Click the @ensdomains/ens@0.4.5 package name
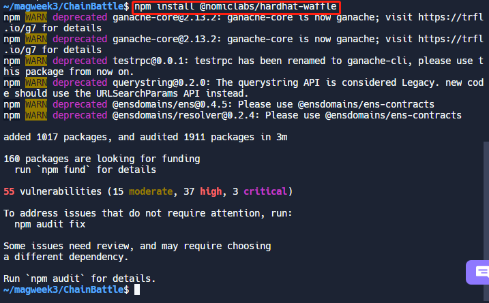Image resolution: width=489 pixels, height=303 pixels. click(x=173, y=104)
